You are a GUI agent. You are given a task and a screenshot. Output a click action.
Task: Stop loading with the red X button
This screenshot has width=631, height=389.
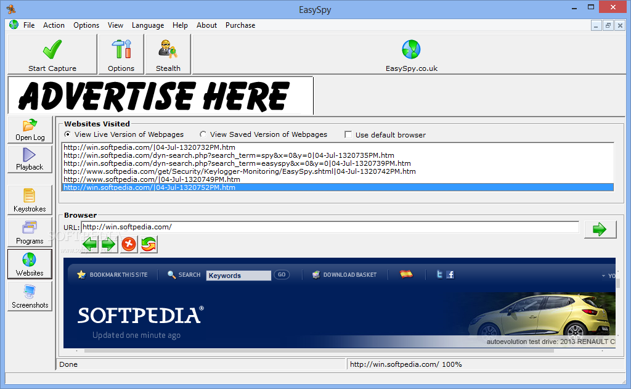pyautogui.click(x=129, y=244)
